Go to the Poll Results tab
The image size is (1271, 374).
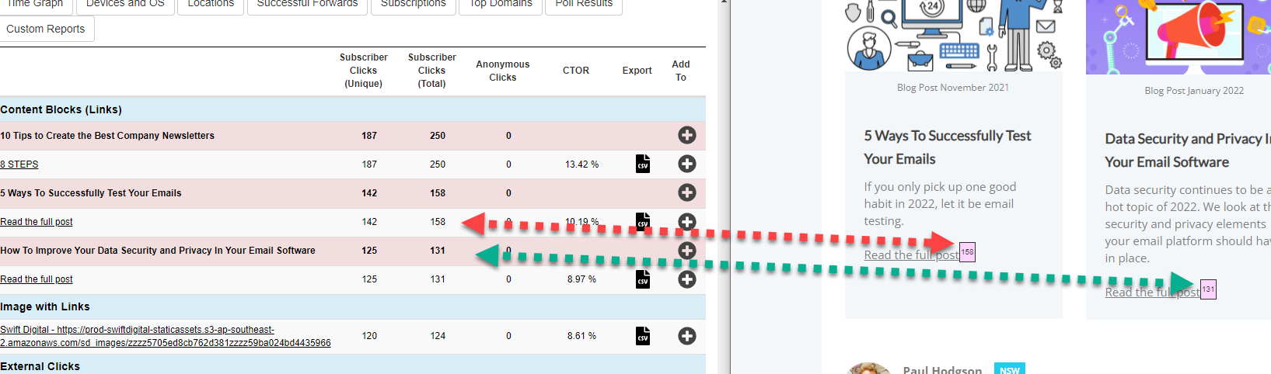[584, 4]
